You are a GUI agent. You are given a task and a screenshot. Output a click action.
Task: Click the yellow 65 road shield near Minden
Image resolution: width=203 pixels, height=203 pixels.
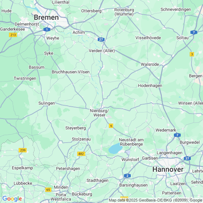point(48,190)
